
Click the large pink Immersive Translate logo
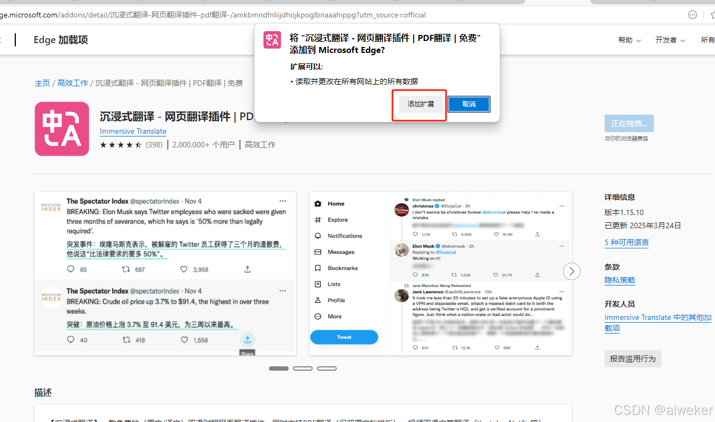click(62, 129)
